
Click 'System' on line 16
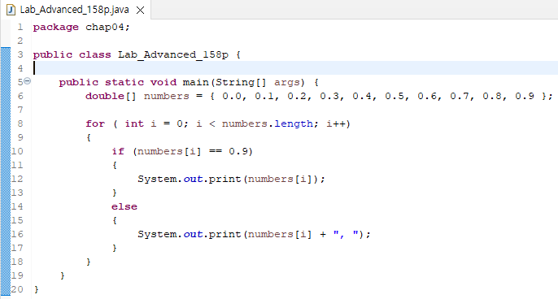pos(157,234)
